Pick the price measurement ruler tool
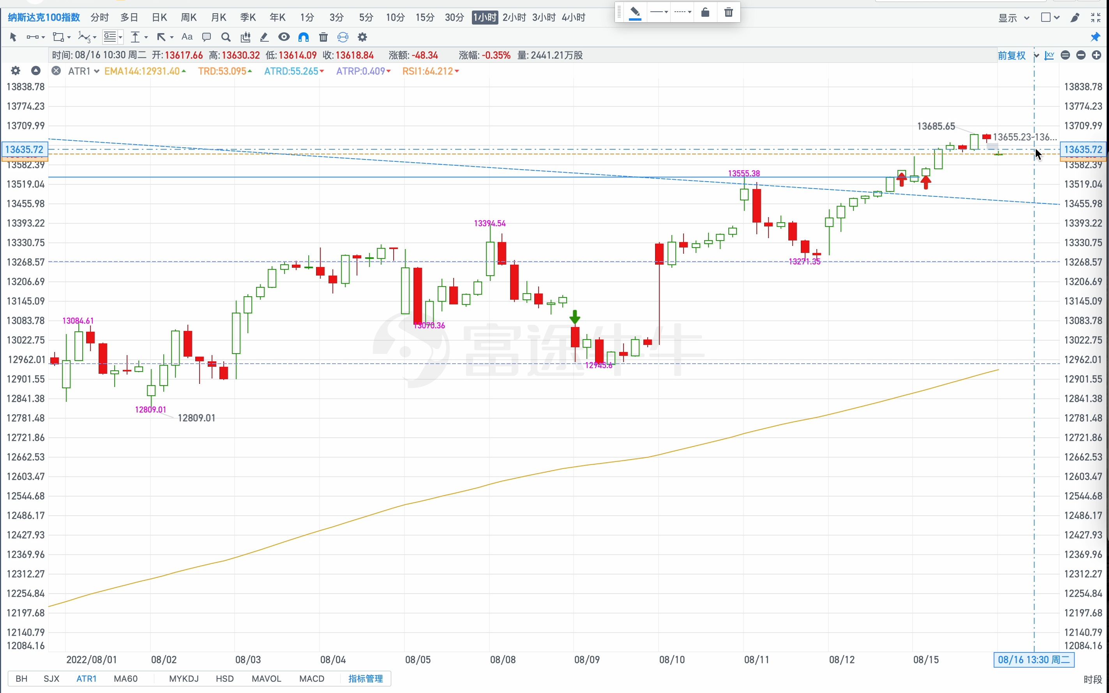 coord(139,37)
